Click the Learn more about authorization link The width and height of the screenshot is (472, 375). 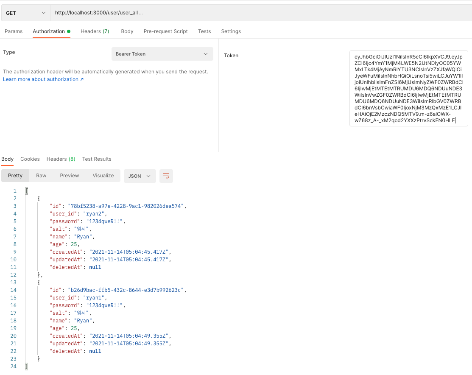tap(40, 79)
